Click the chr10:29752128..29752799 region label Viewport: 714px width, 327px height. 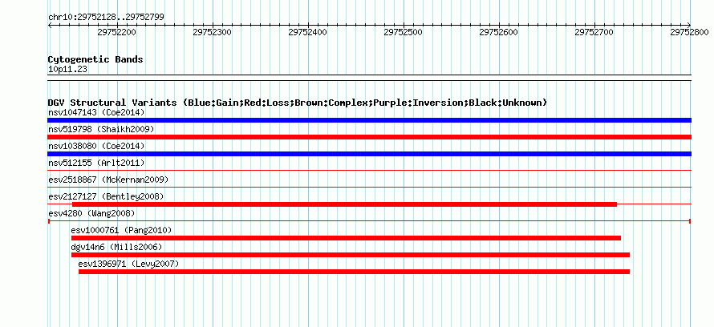(x=106, y=18)
